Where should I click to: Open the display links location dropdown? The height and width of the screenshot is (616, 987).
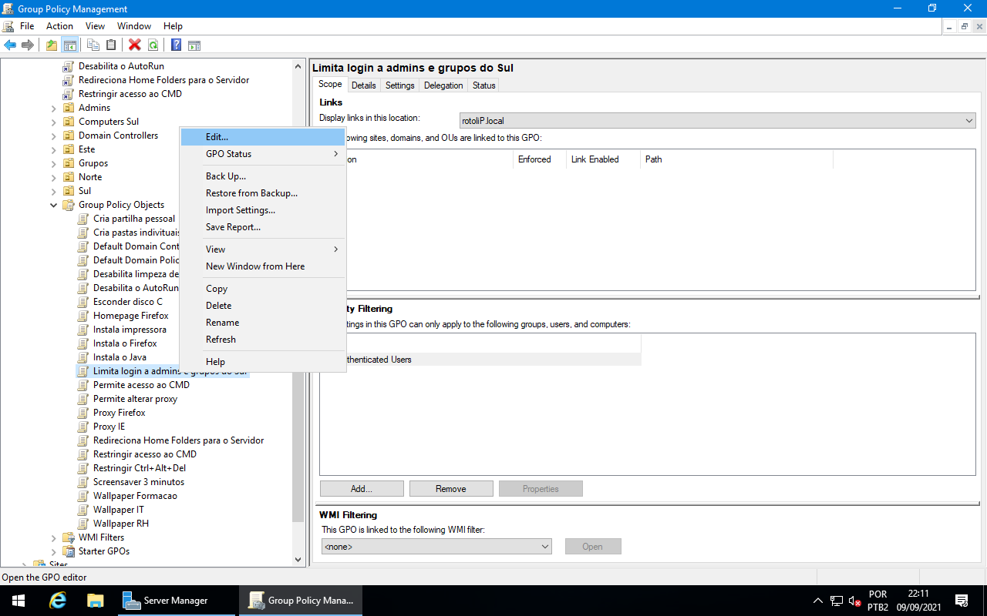pos(968,121)
